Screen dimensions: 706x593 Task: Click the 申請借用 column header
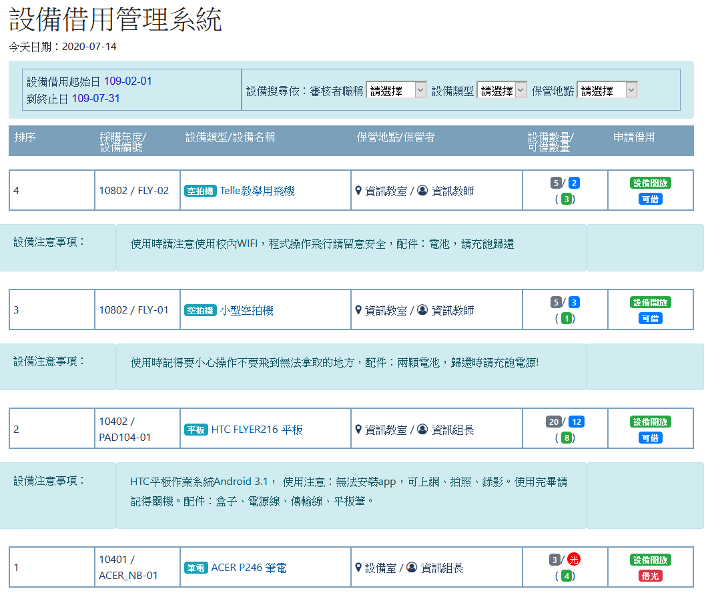click(633, 137)
